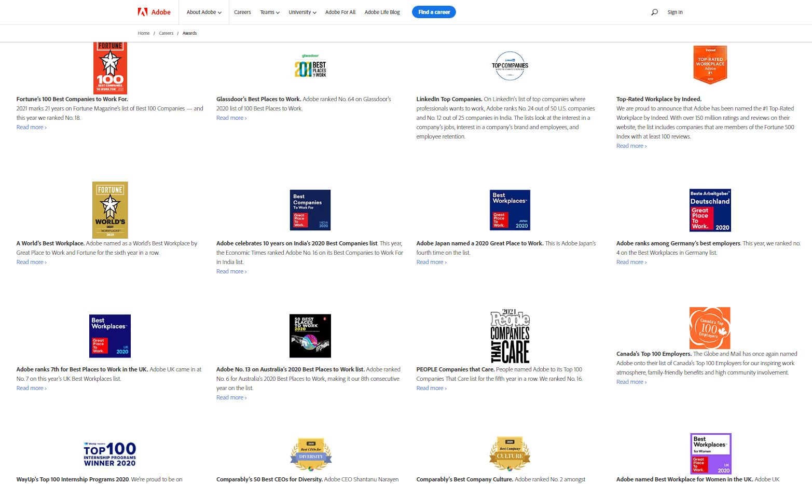Read more about Fortune's 100 Best Companies
The height and width of the screenshot is (484, 812).
tap(32, 127)
